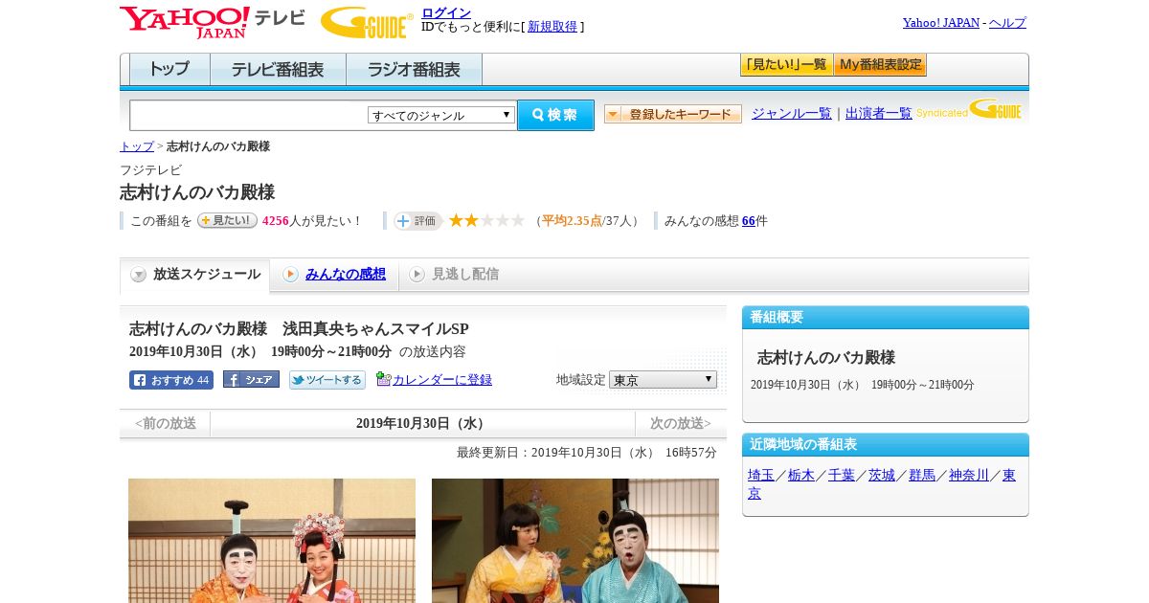Go to <前の放送
This screenshot has height=603, width=1149.
tap(166, 423)
